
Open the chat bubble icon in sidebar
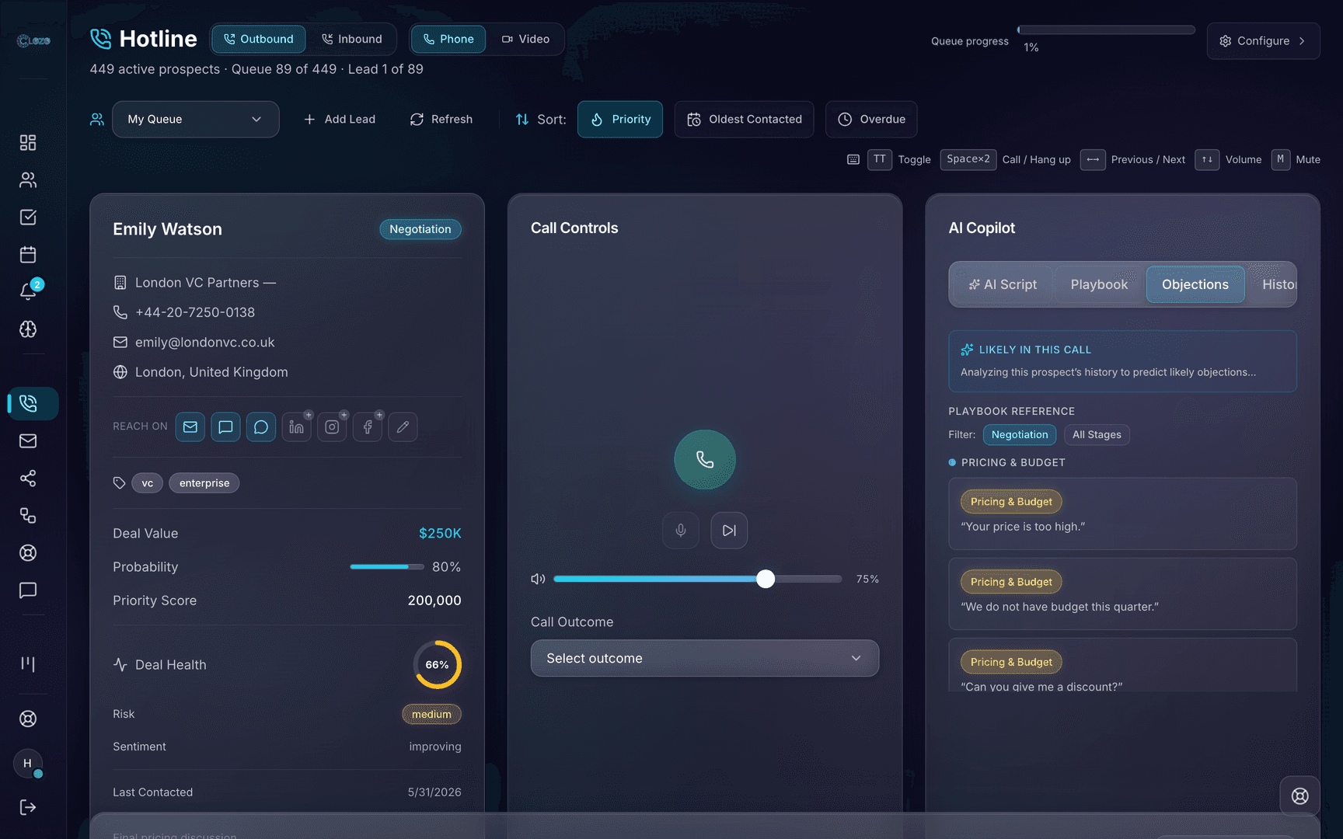(28, 590)
